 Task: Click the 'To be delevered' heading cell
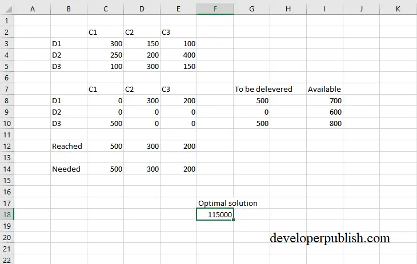point(263,90)
